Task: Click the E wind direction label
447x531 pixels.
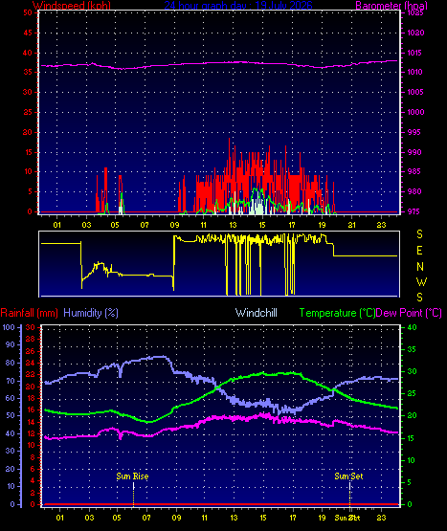Action: 419,251
